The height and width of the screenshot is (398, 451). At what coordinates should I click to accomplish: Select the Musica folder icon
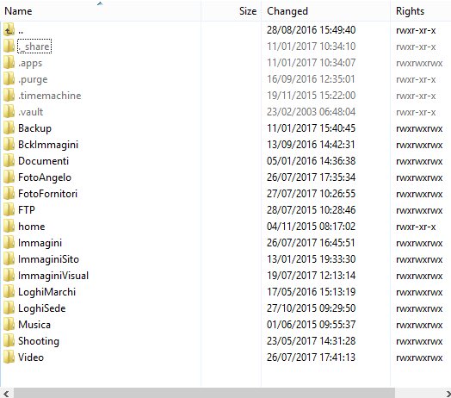click(x=9, y=324)
